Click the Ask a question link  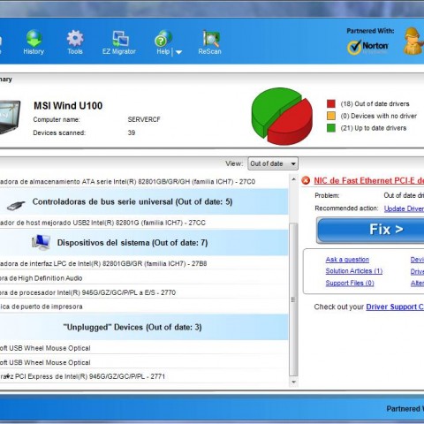click(347, 260)
